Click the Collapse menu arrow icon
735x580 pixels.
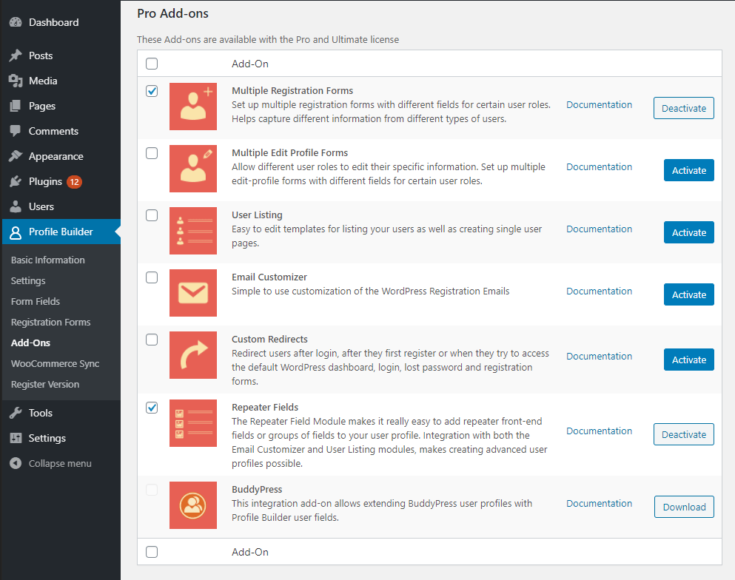point(16,463)
